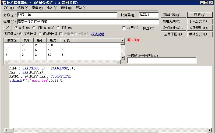Click the 最大 column header
The width and height of the screenshot is (215, 133).
click(x=53, y=40)
